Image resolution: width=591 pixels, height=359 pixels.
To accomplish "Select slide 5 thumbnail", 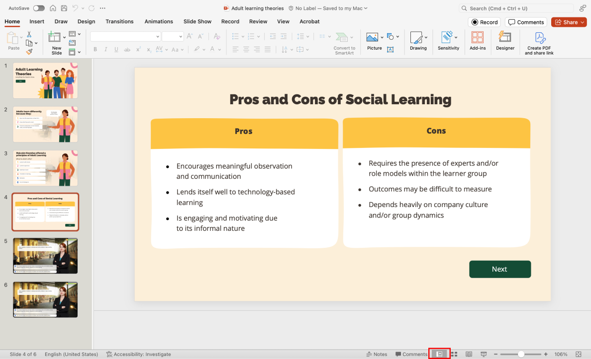I will point(45,256).
